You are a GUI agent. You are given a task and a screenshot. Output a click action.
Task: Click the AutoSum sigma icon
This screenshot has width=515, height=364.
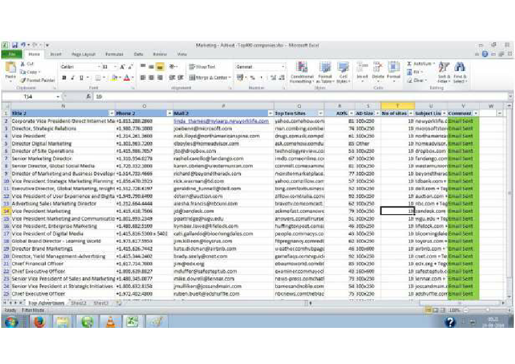pos(409,64)
